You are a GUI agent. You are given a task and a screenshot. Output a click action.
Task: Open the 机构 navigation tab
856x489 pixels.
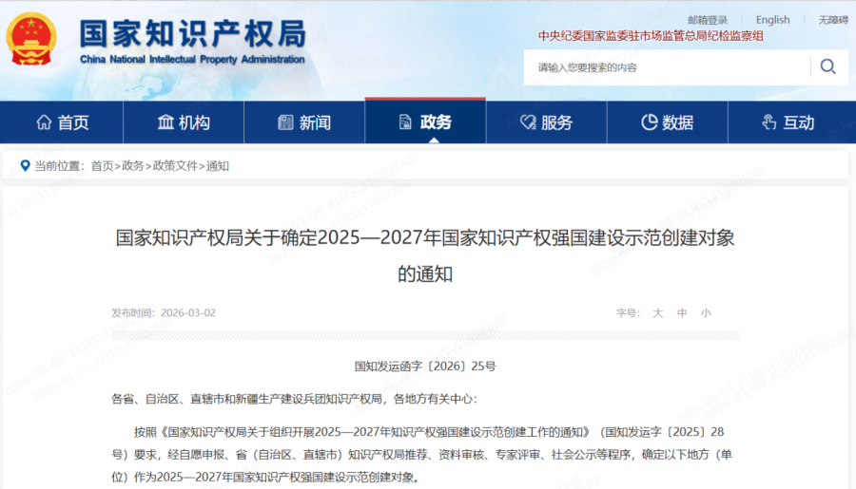[184, 122]
